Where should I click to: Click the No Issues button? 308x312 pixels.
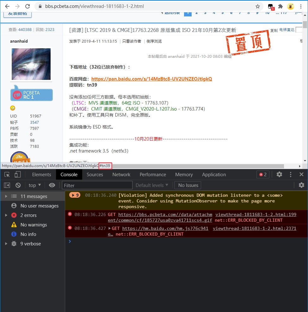tap(188, 185)
